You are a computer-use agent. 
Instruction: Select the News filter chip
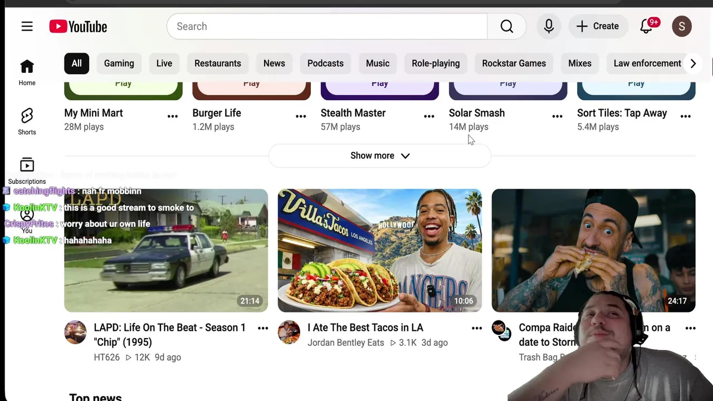click(x=274, y=63)
